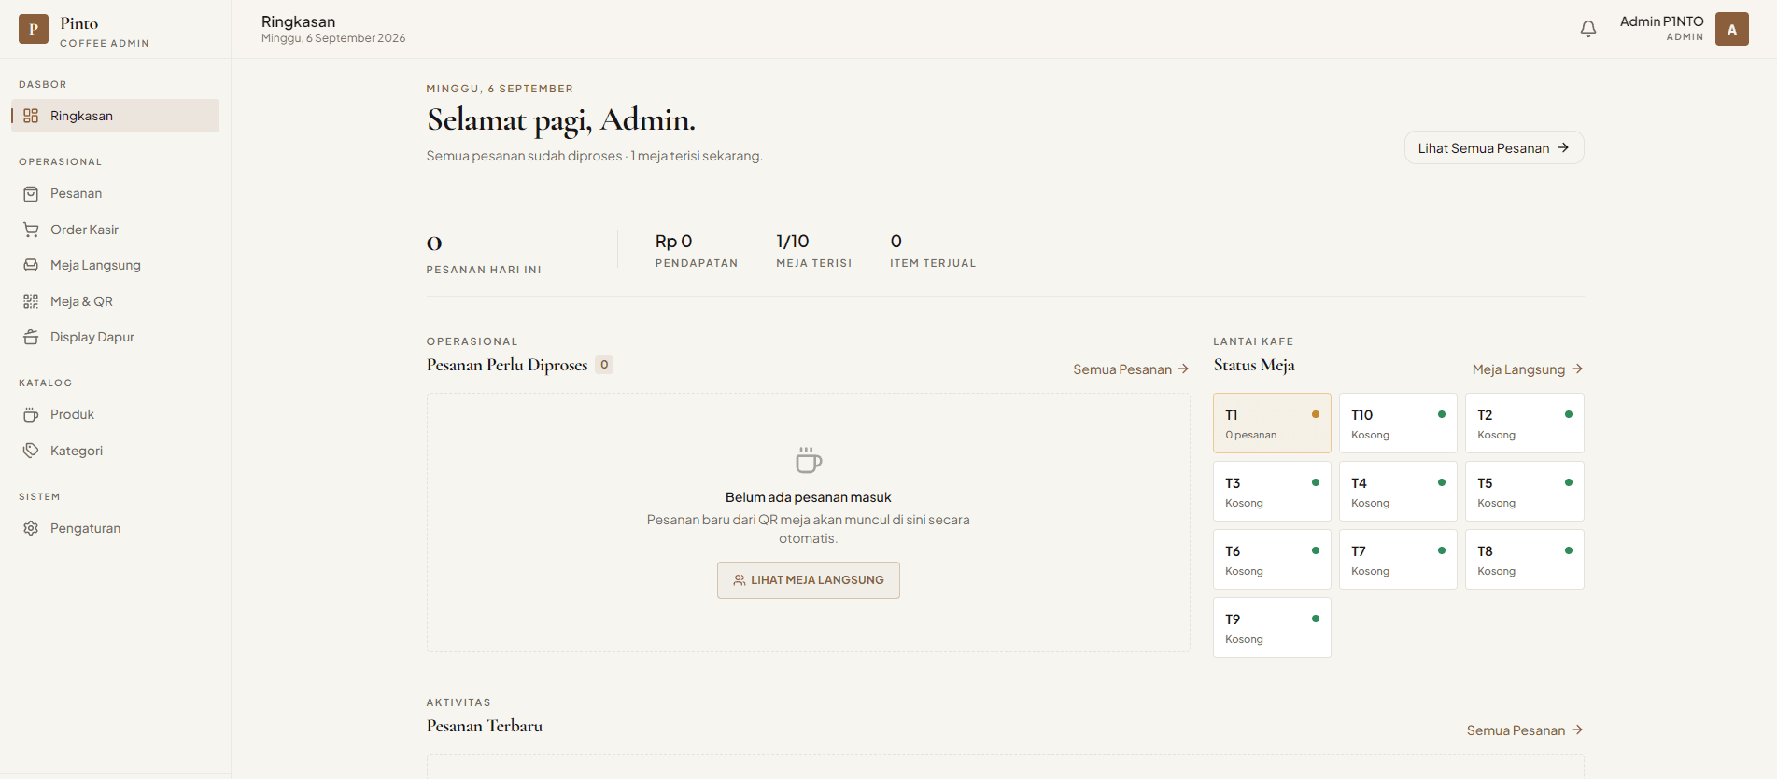
Task: Click the Pesanan bag icon in sidebar
Action: (x=31, y=193)
